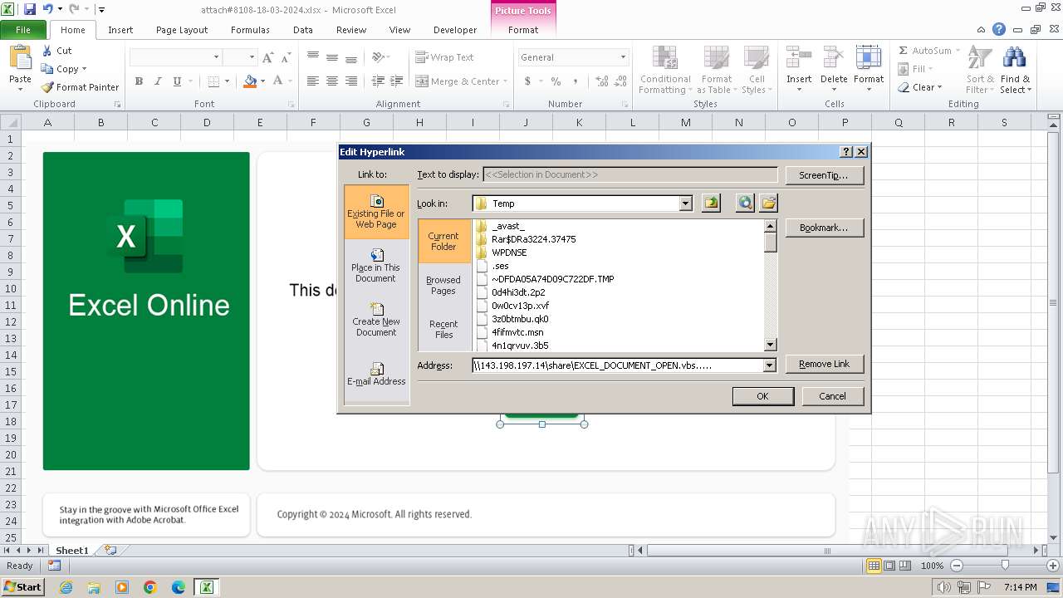Image resolution: width=1063 pixels, height=598 pixels.
Task: Open the File tab
Action: pos(23,30)
